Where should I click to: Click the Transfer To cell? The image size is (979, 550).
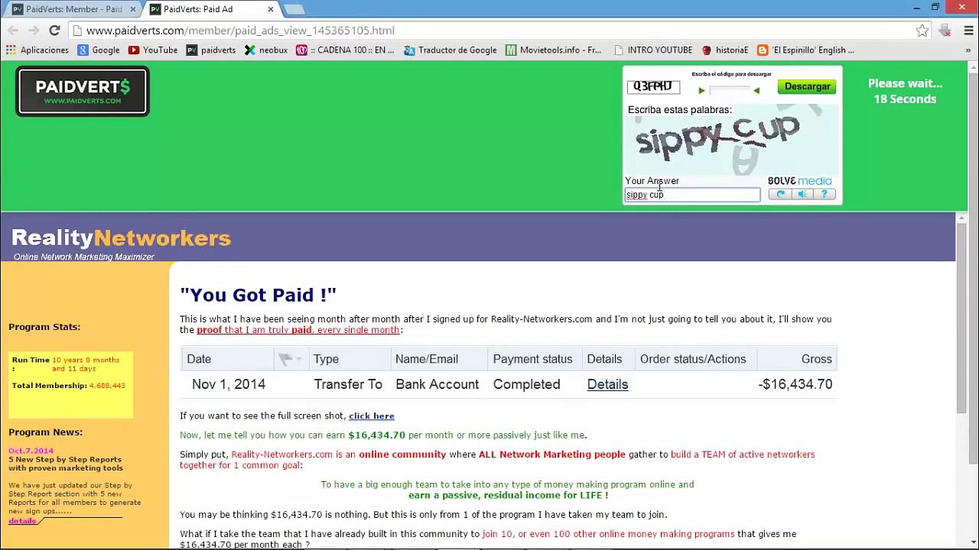348,384
